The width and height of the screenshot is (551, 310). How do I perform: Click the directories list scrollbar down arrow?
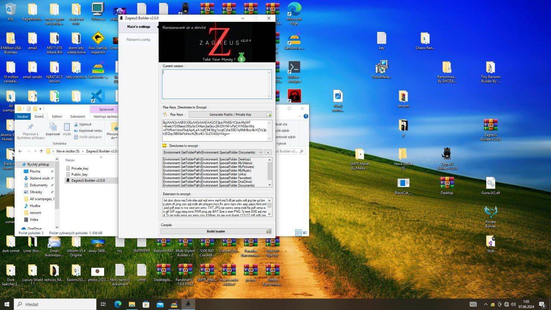270,185
